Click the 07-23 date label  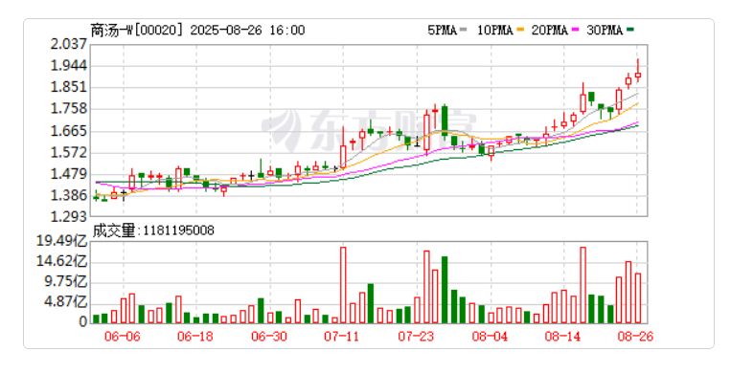pos(416,337)
